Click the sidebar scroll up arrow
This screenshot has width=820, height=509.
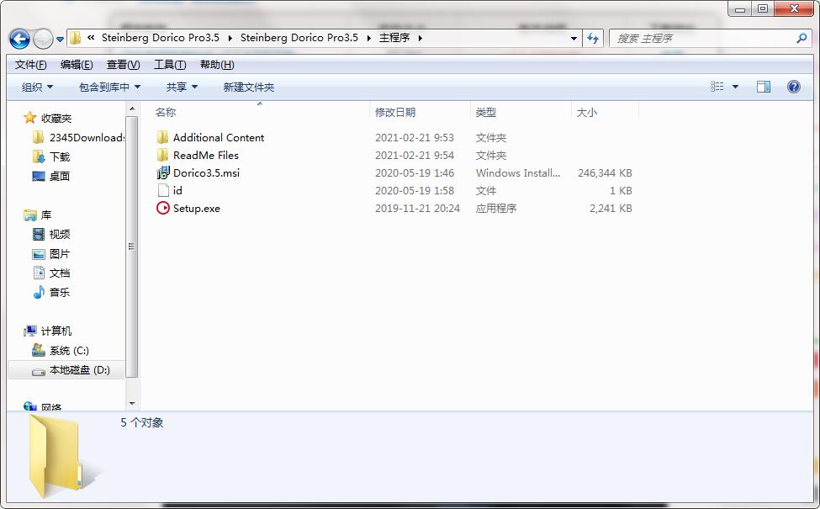(x=132, y=109)
